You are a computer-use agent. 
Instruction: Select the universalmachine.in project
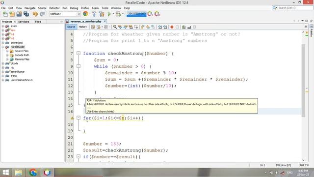pos(22,80)
